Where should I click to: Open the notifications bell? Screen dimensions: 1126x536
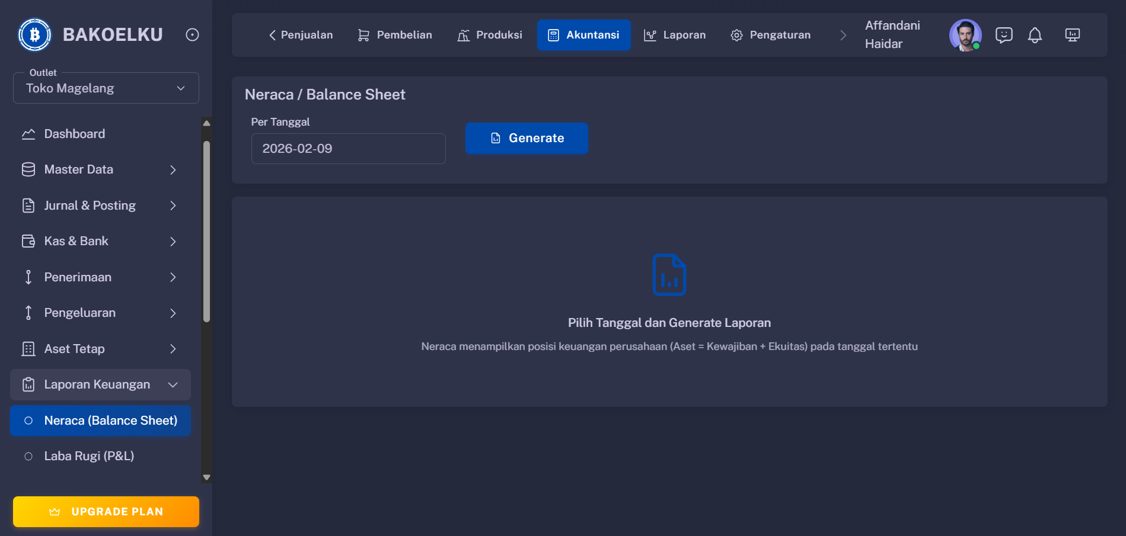point(1035,35)
